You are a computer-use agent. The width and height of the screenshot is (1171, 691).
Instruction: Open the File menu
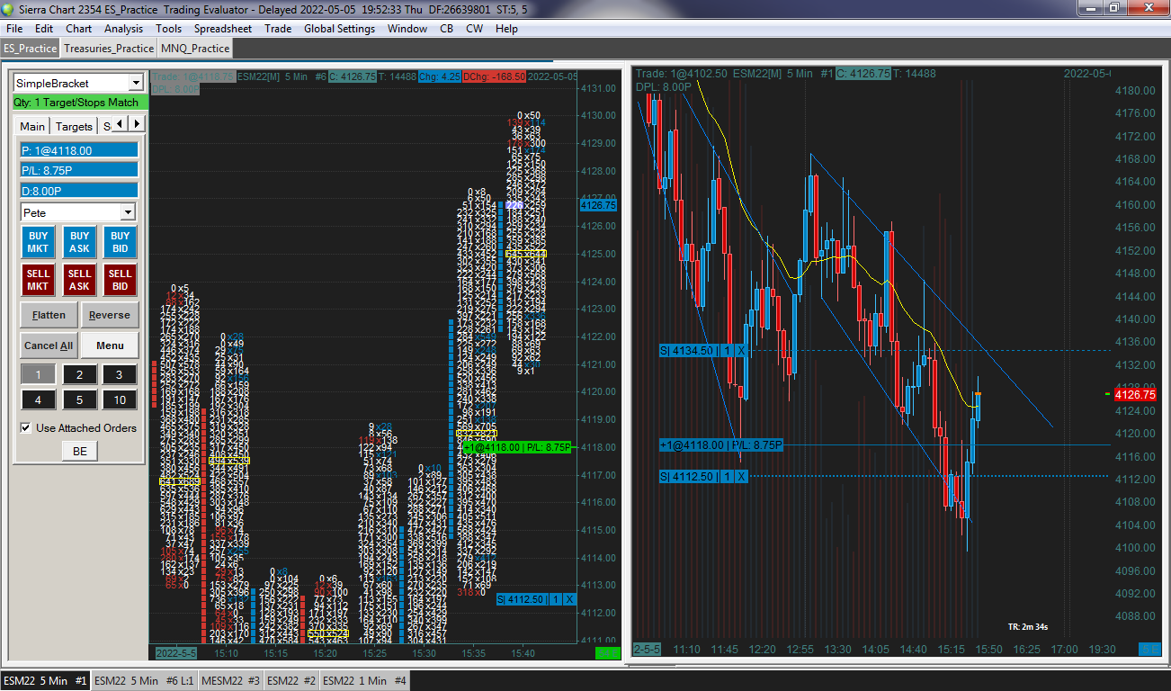[x=14, y=28]
